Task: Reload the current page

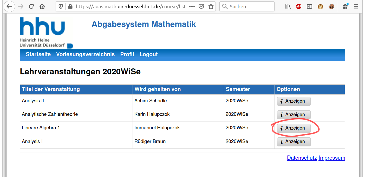Action: point(31,6)
